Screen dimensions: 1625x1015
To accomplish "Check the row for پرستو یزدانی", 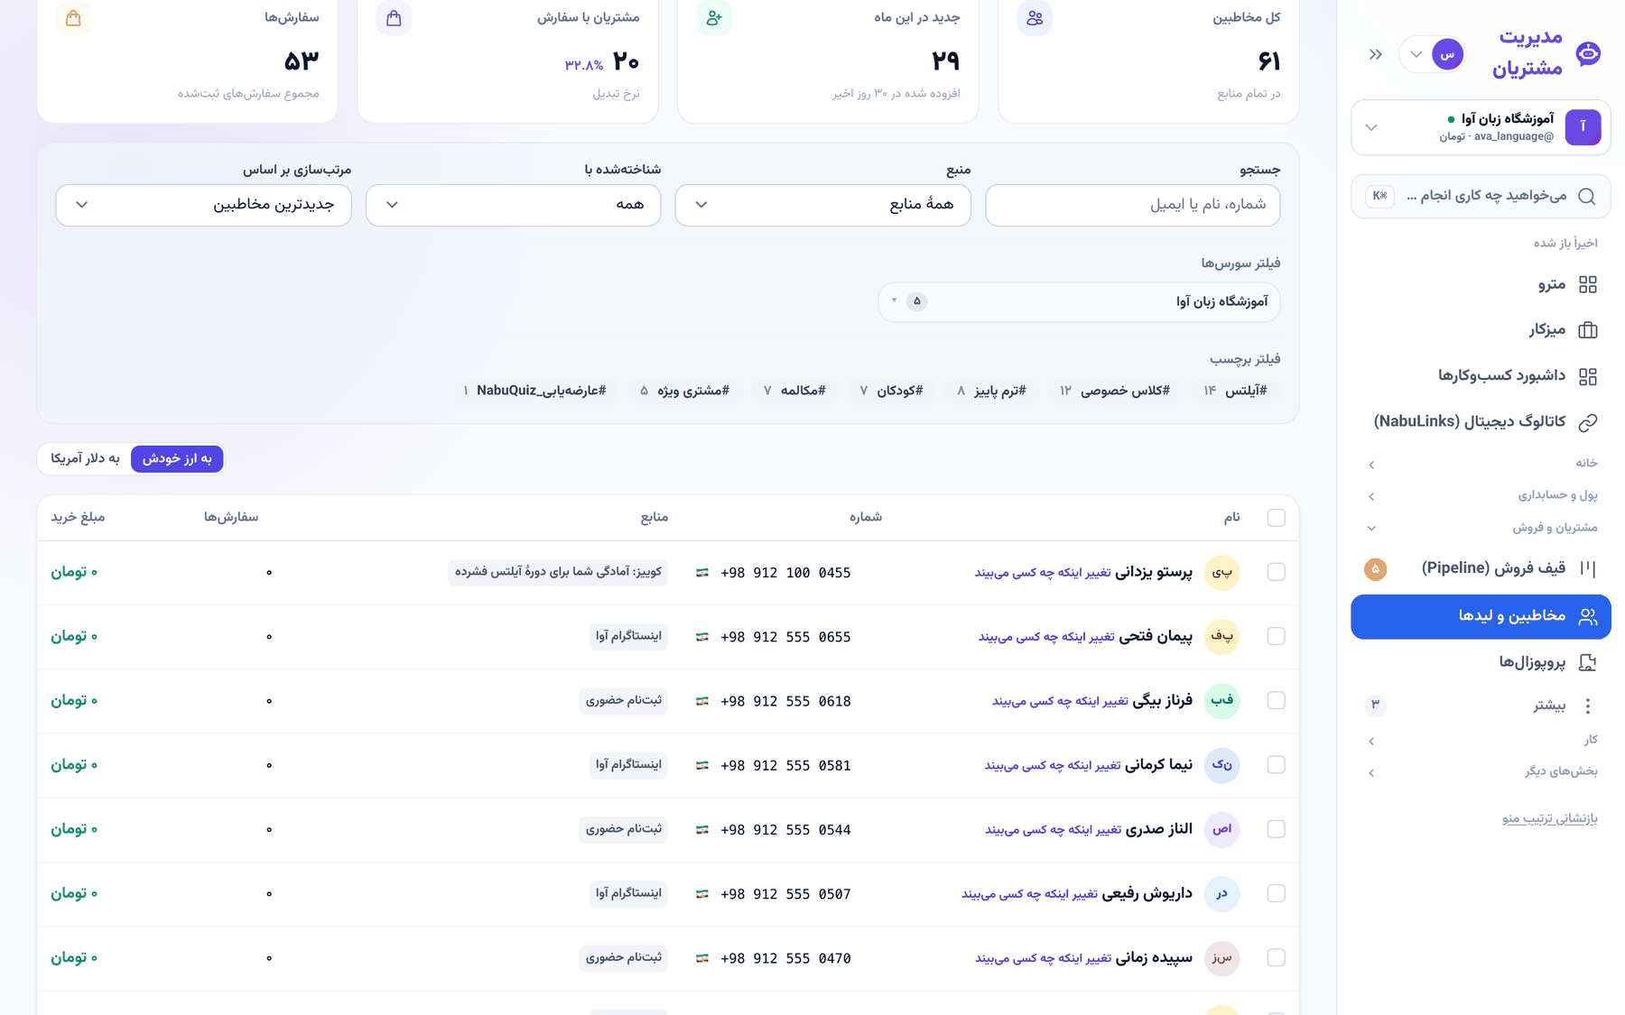I will [x=1276, y=573].
